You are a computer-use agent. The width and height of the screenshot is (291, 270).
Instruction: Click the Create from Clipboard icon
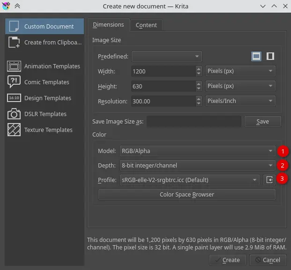tap(14, 42)
